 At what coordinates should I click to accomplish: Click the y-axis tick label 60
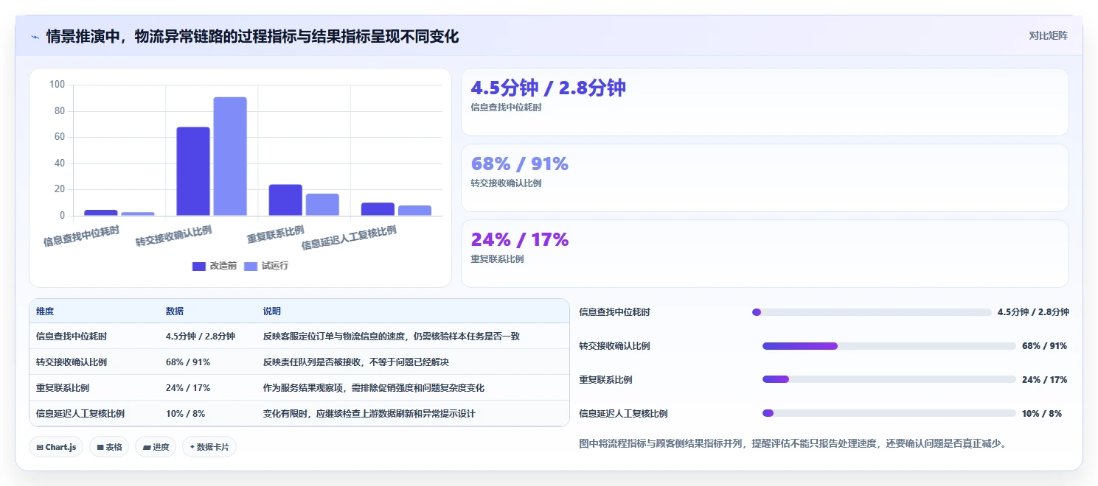(60, 137)
